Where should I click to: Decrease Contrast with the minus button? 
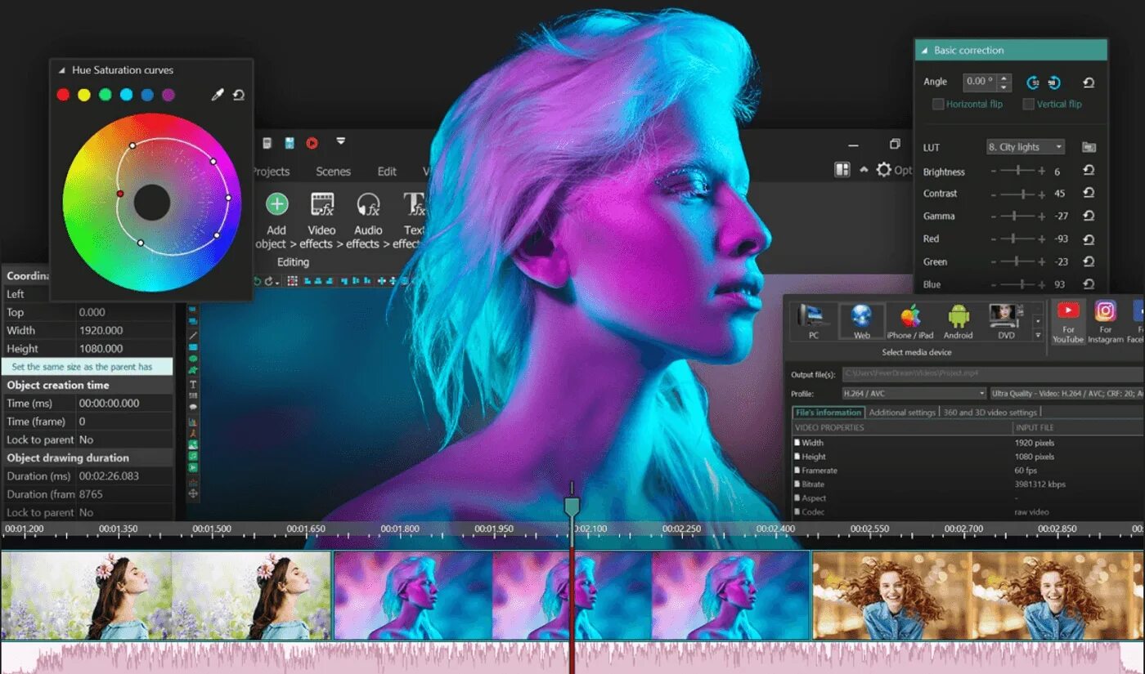coord(994,194)
